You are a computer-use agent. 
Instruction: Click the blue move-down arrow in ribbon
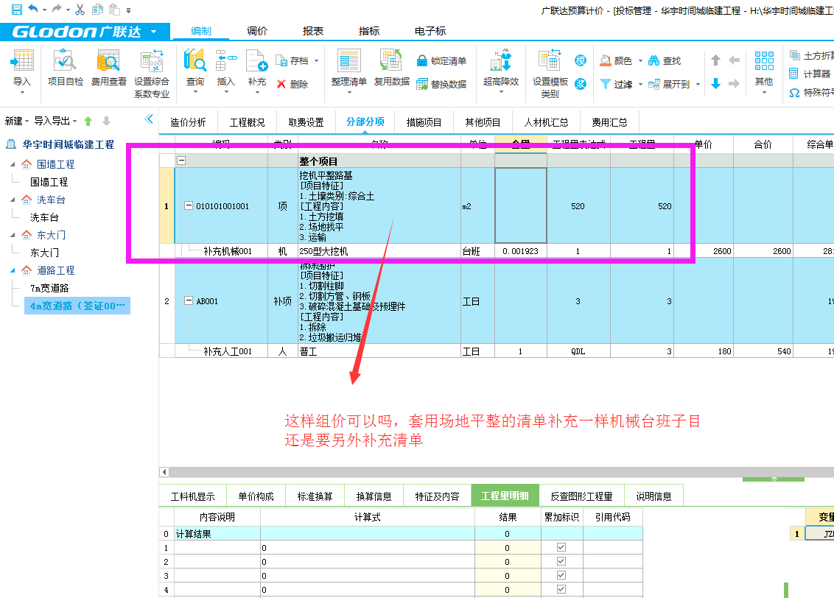[x=716, y=83]
